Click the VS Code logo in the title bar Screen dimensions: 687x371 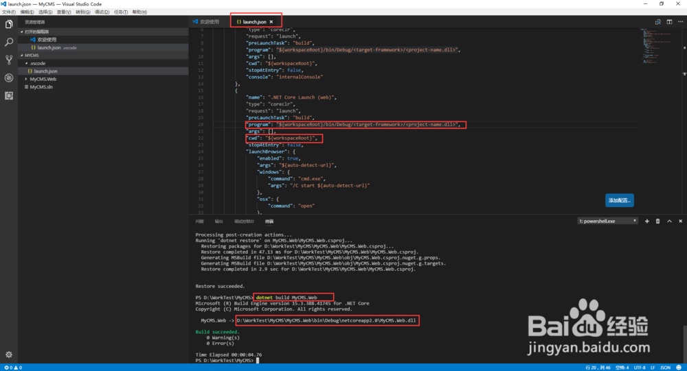(x=3, y=4)
